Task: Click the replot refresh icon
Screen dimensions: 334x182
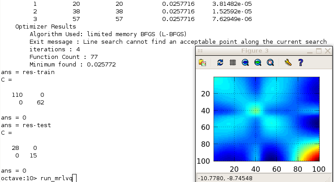Action: pyautogui.click(x=220, y=63)
